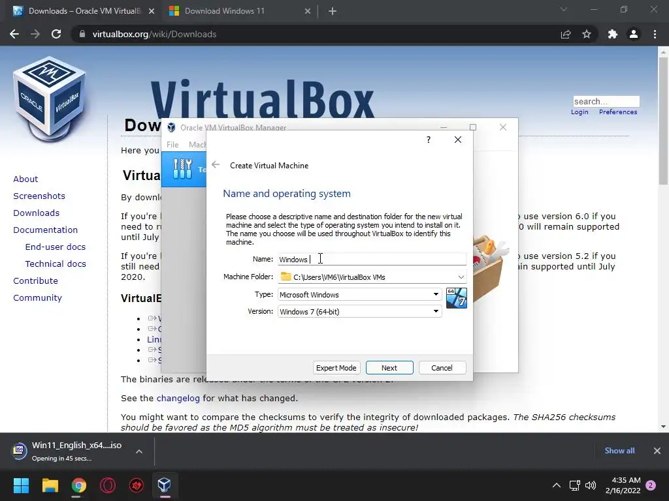
Task: Expand Win11 ISO download options chevron
Action: pos(139,451)
